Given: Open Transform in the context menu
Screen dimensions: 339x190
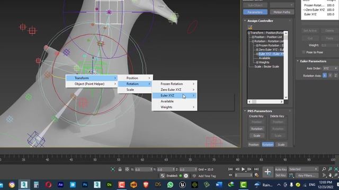Looking at the screenshot, I should click(x=92, y=78).
